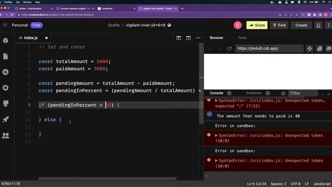Click the unsaved dot on index.js tab

point(46,38)
